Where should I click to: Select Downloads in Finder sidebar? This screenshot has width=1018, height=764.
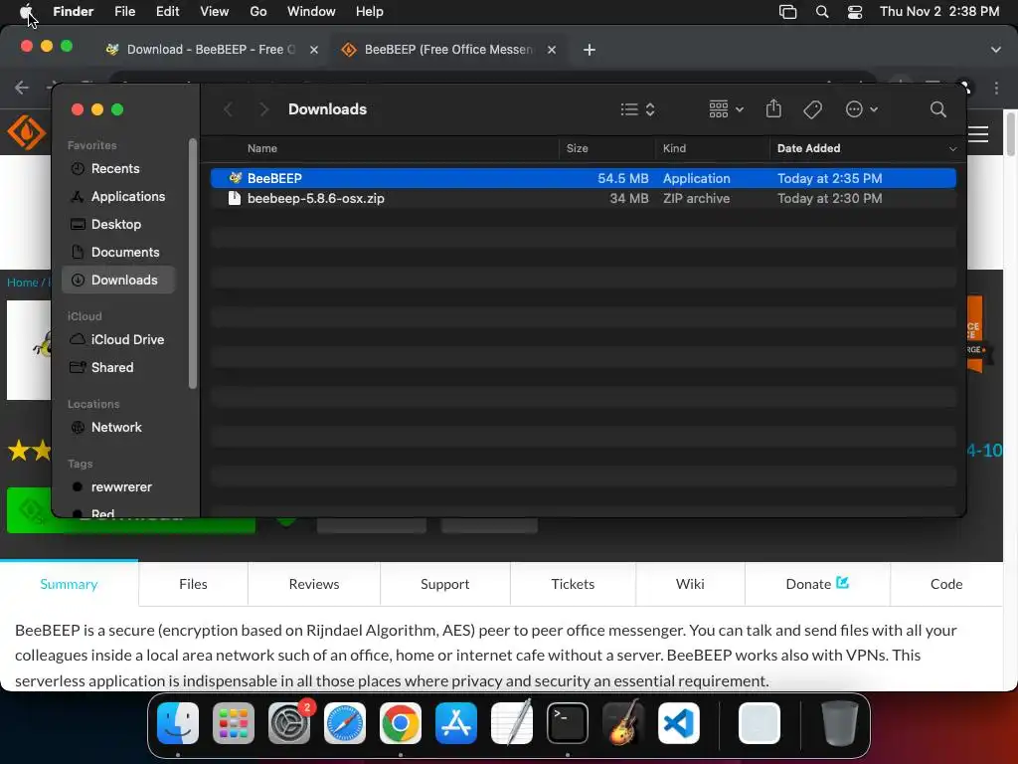tap(119, 280)
